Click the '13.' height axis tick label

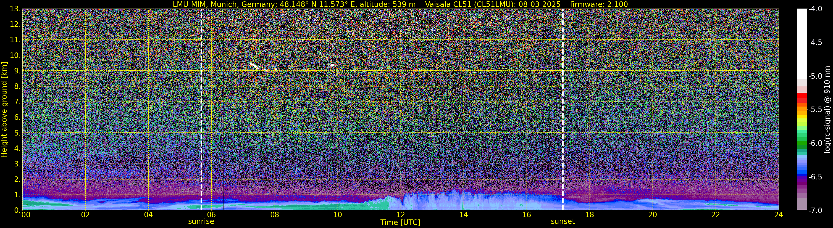[x=15, y=9]
